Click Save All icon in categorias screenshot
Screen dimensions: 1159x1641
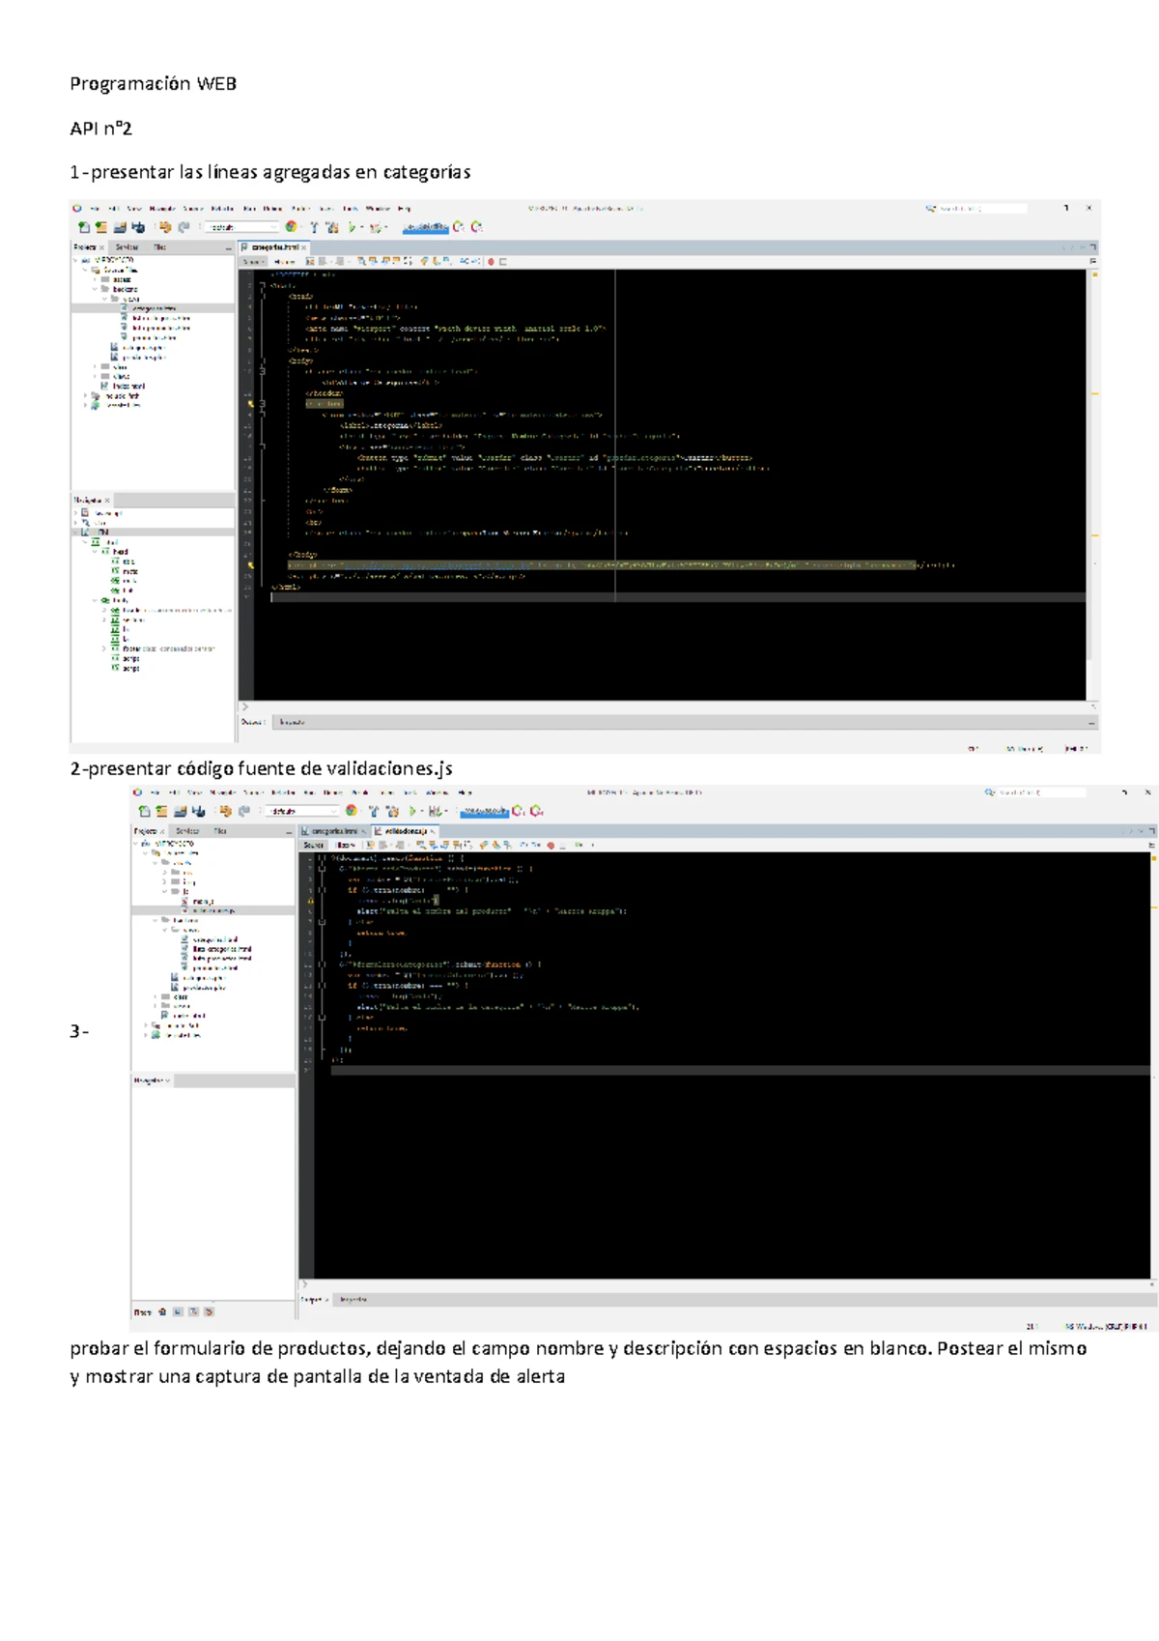[x=139, y=227]
